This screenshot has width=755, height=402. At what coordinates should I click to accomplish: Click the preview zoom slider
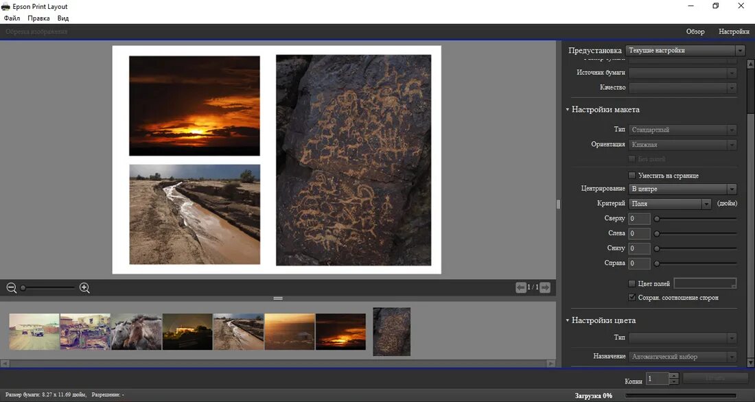point(47,288)
